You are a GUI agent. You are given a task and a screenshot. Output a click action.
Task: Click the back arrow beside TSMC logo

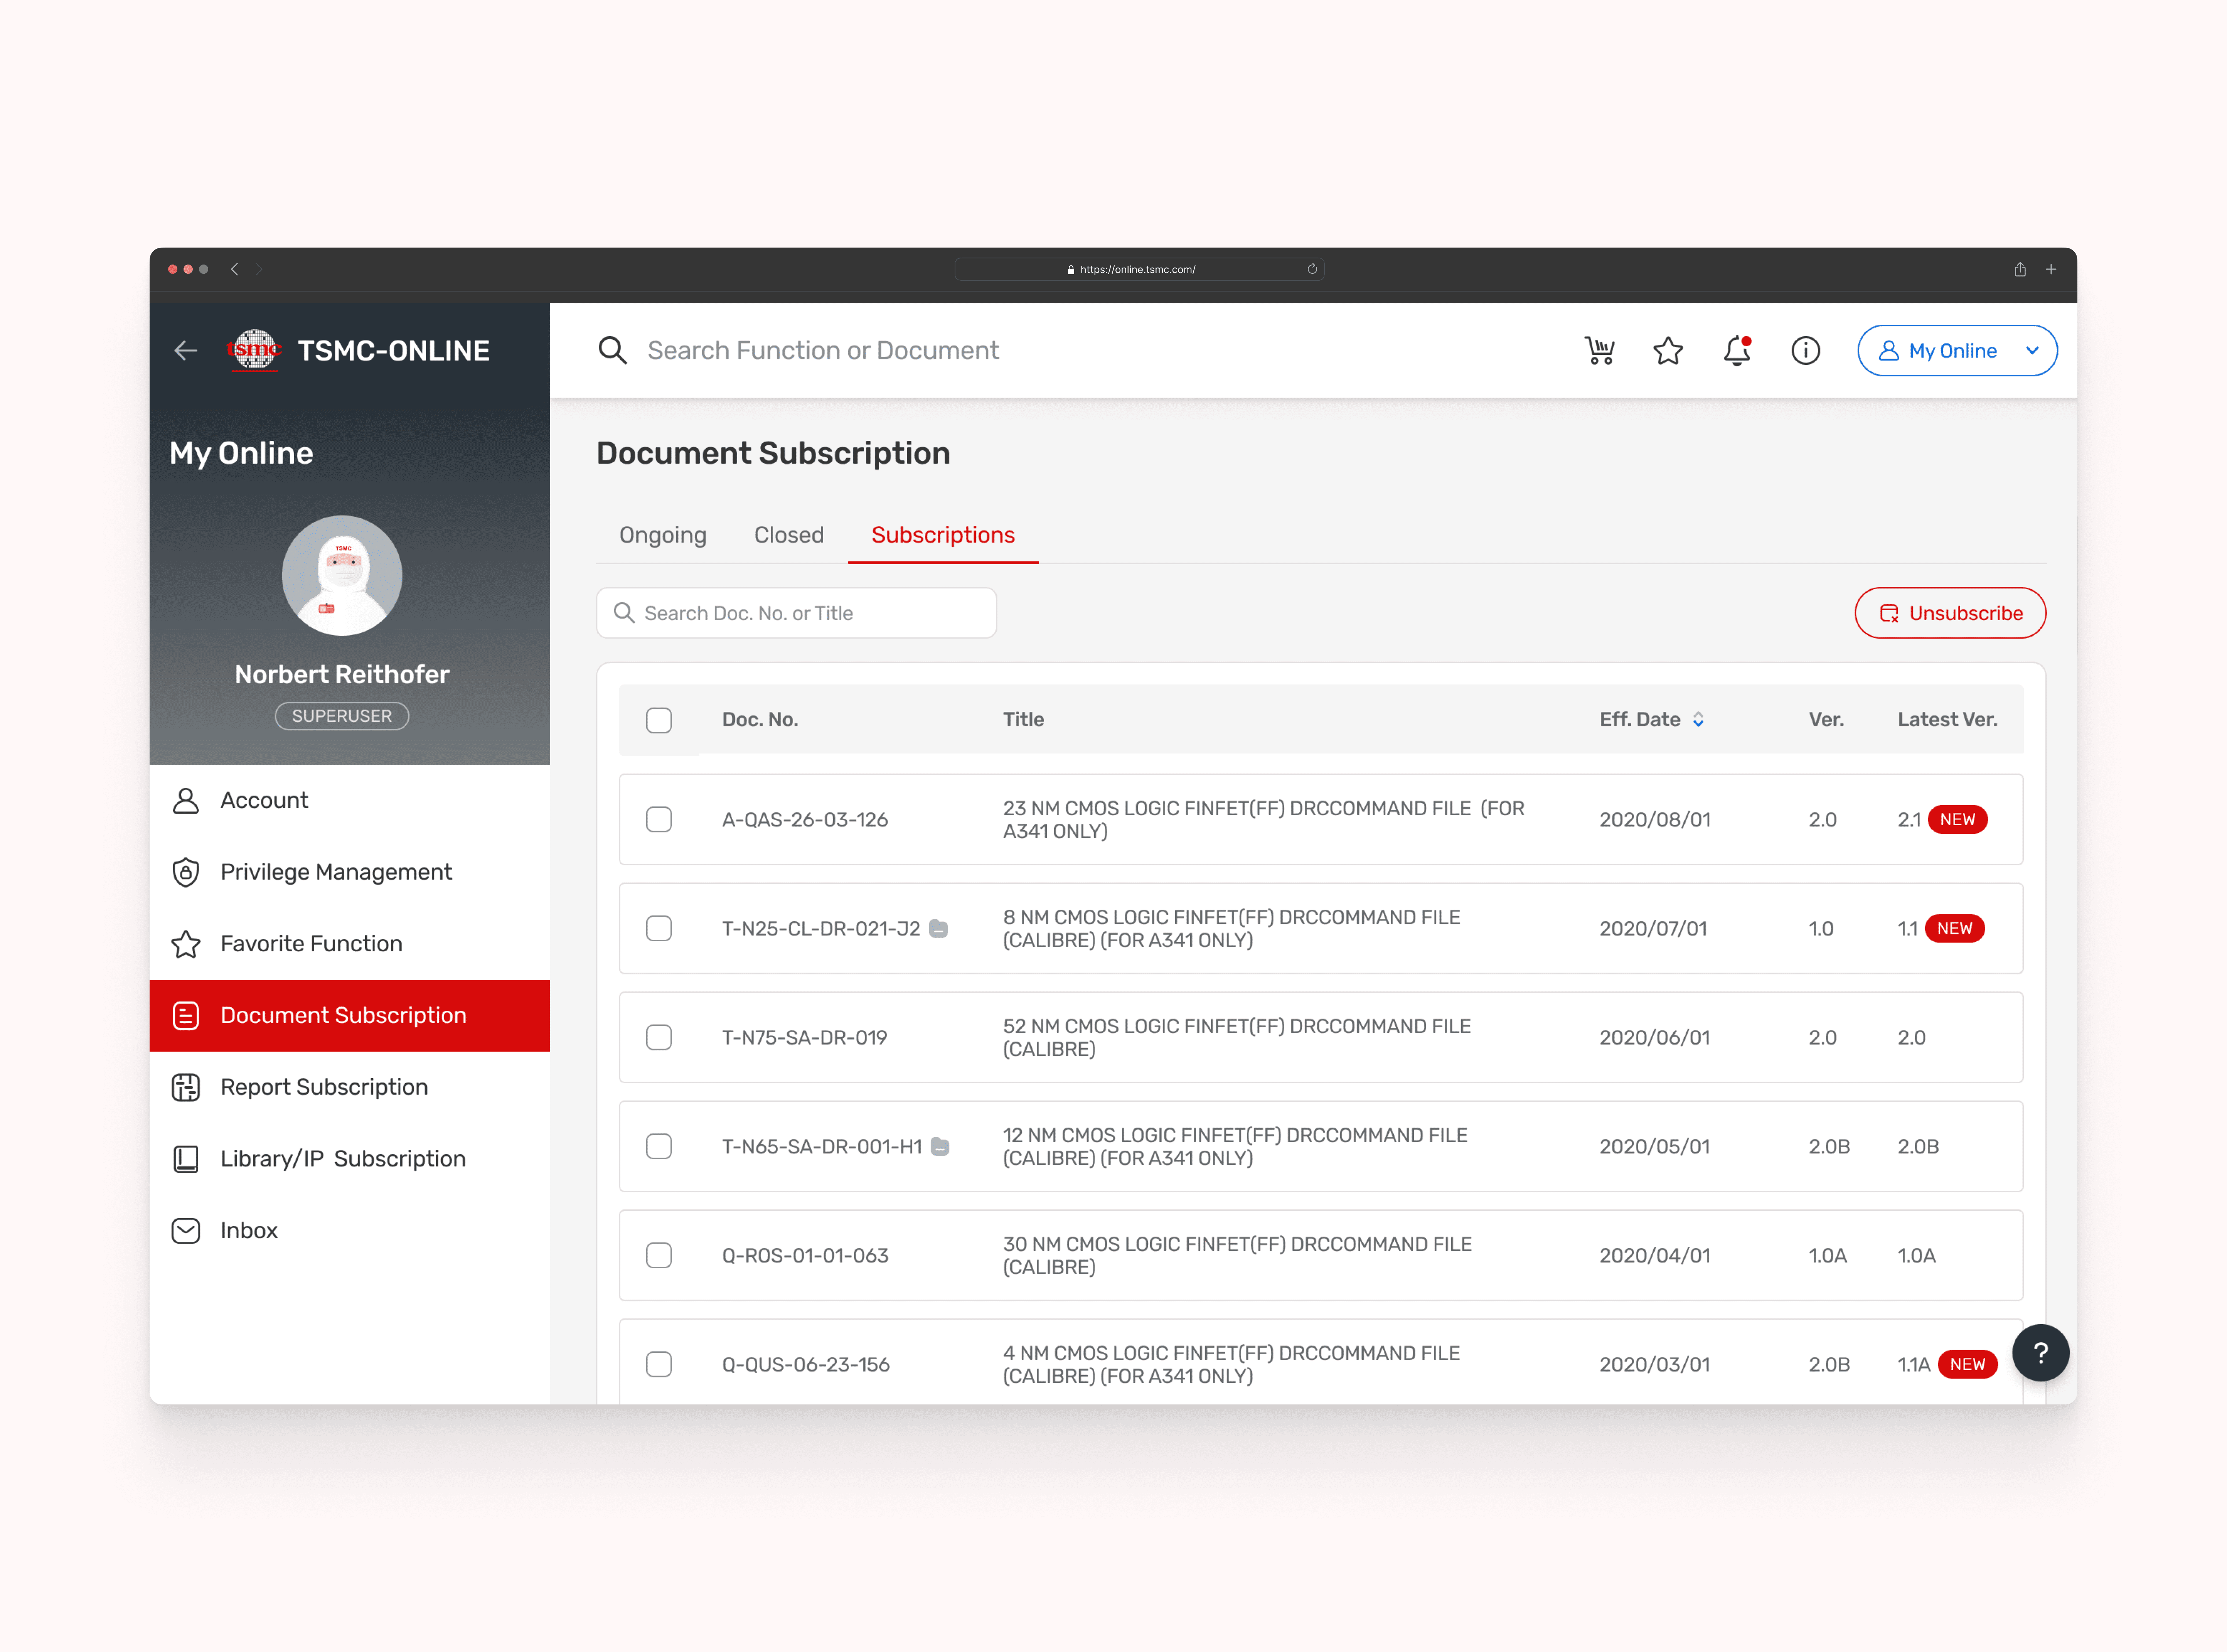point(186,351)
